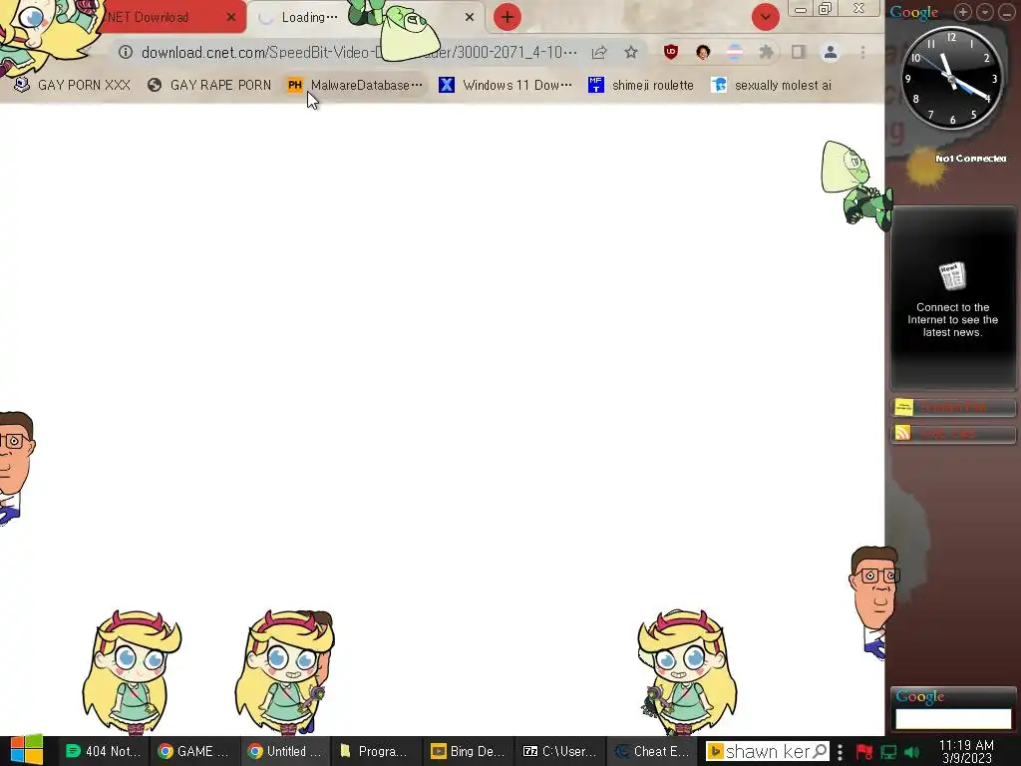View site information icon in address bar
The image size is (1021, 766).
pyautogui.click(x=125, y=52)
